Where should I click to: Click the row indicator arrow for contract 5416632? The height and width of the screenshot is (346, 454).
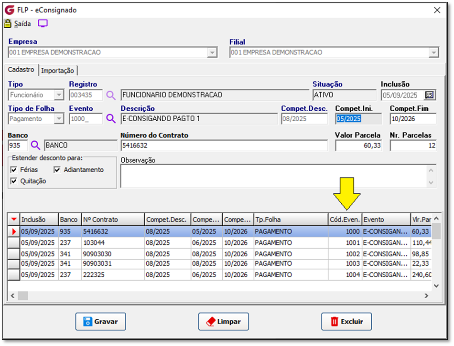point(14,231)
